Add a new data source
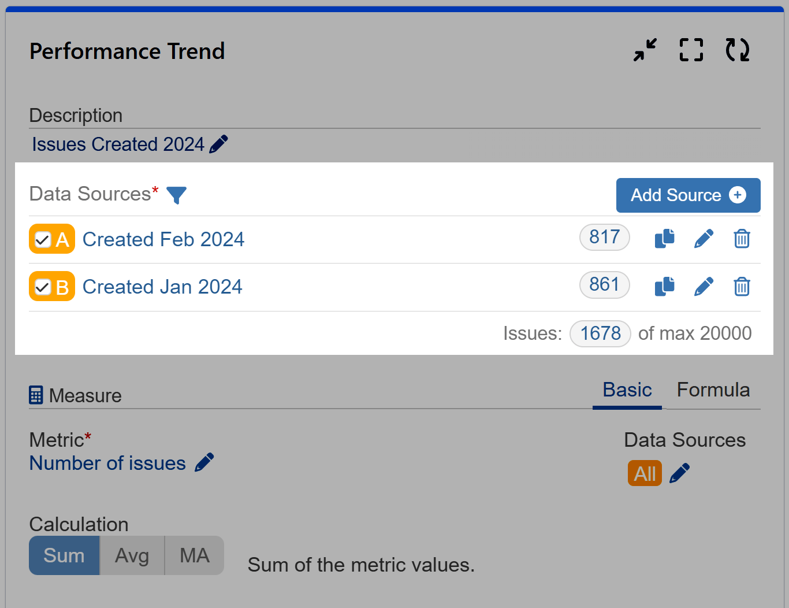Screen dimensions: 789x608 pos(688,195)
